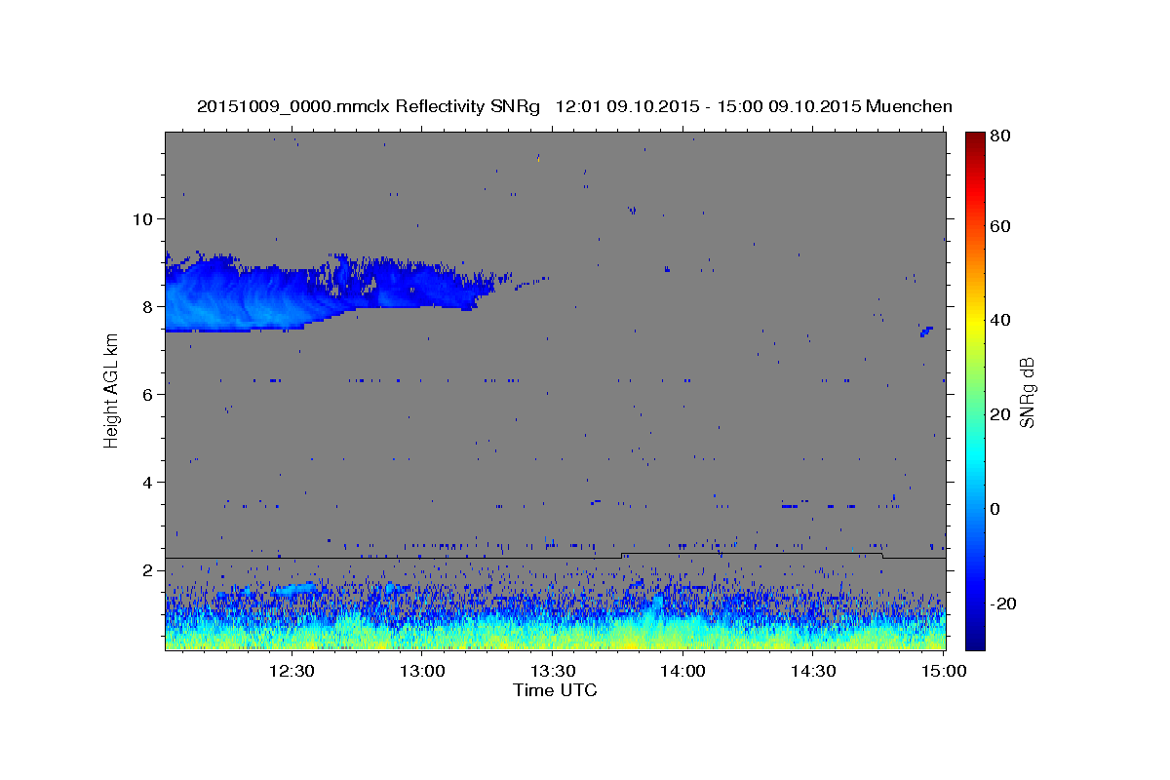Click the 13:00 time tick label

[x=422, y=671]
